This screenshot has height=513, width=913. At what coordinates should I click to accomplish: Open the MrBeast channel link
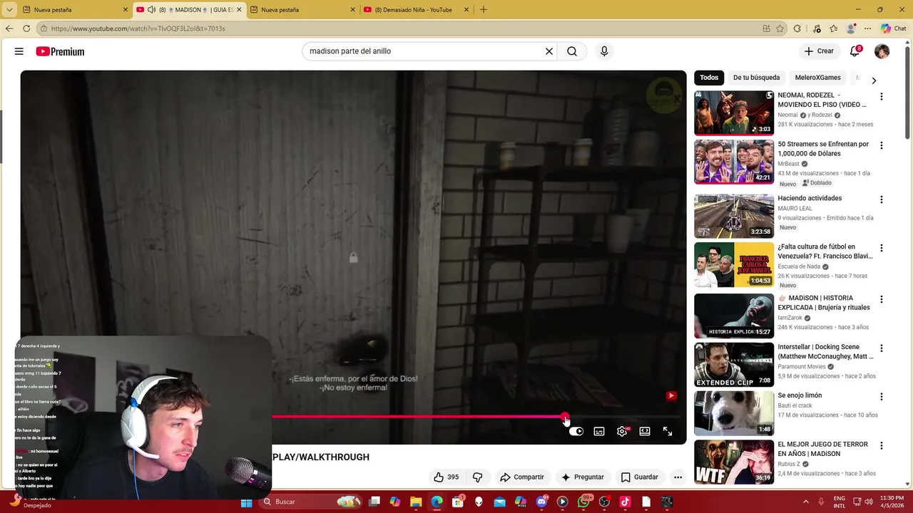coord(788,164)
